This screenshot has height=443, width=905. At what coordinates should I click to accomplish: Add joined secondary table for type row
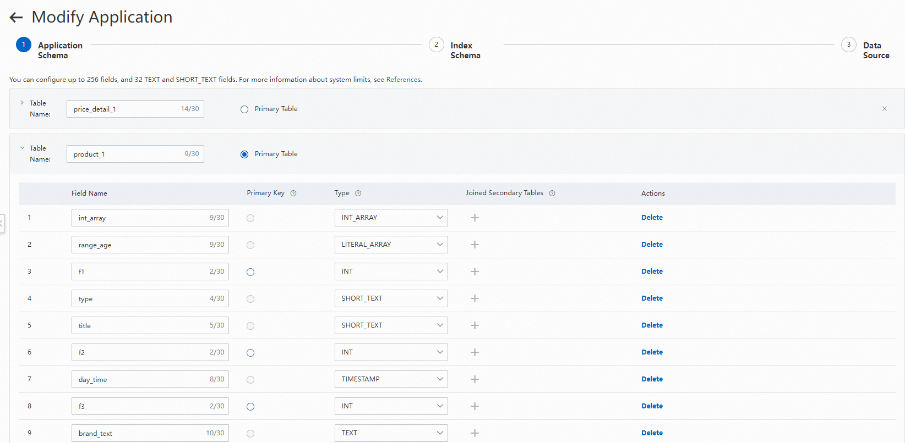pyautogui.click(x=475, y=298)
